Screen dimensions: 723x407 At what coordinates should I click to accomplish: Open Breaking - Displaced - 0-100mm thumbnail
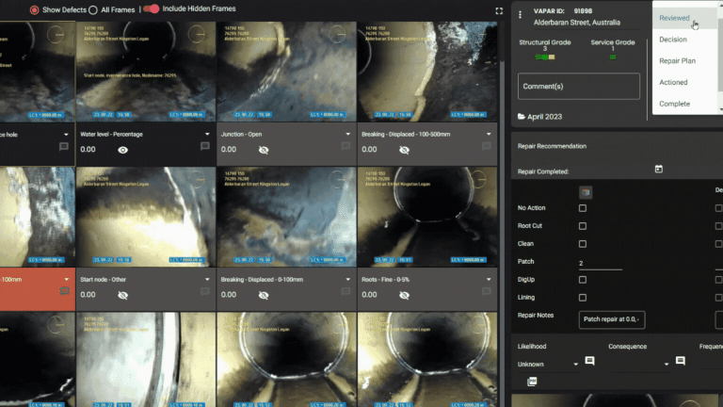pos(286,217)
